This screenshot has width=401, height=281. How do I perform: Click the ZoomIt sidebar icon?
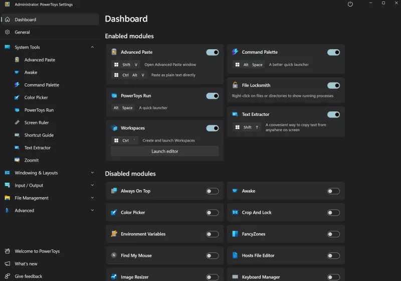click(17, 160)
